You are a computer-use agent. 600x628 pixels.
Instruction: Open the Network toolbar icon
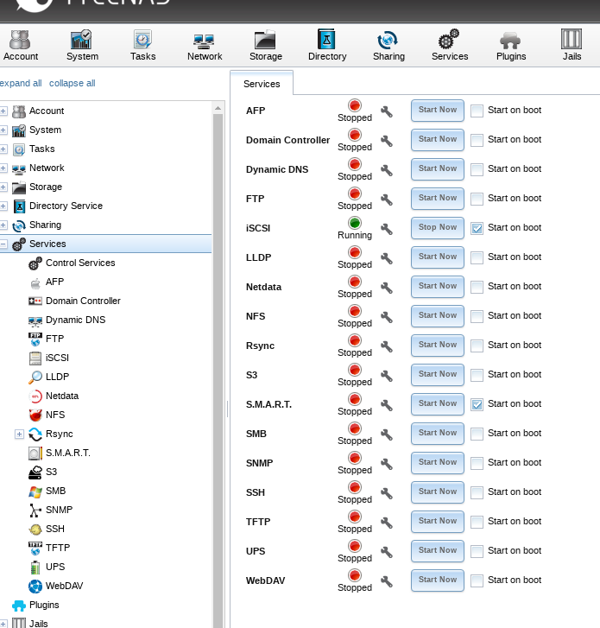point(205,45)
